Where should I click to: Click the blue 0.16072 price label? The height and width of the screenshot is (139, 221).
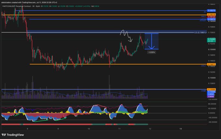tap(211, 19)
